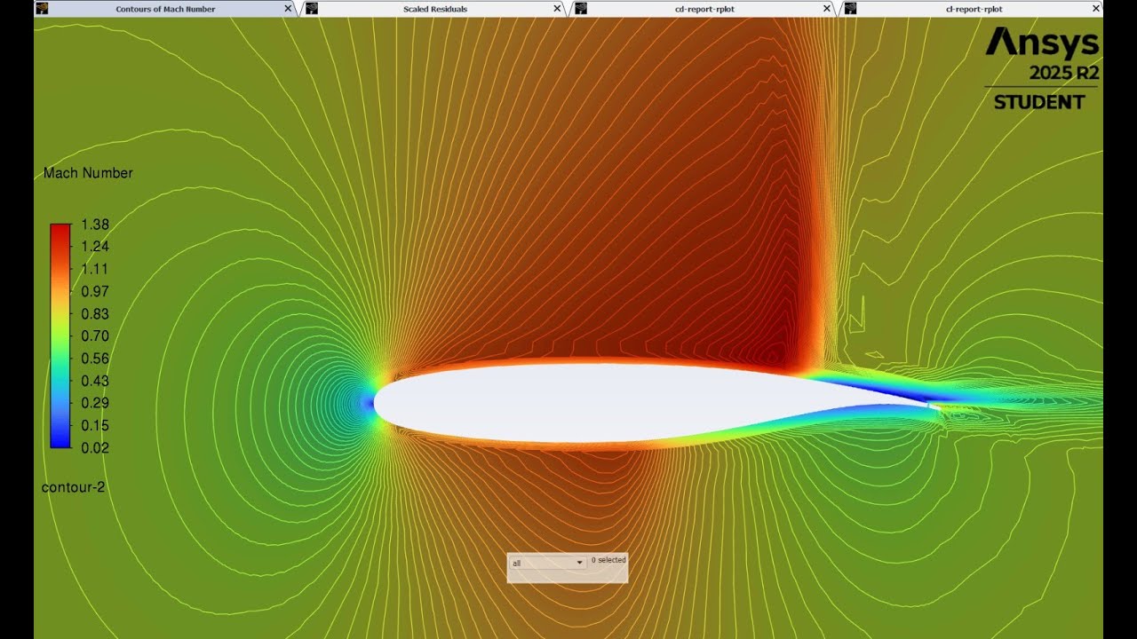Click the Mach Number color legend bar
Screen dimensions: 1137x639
coord(60,336)
